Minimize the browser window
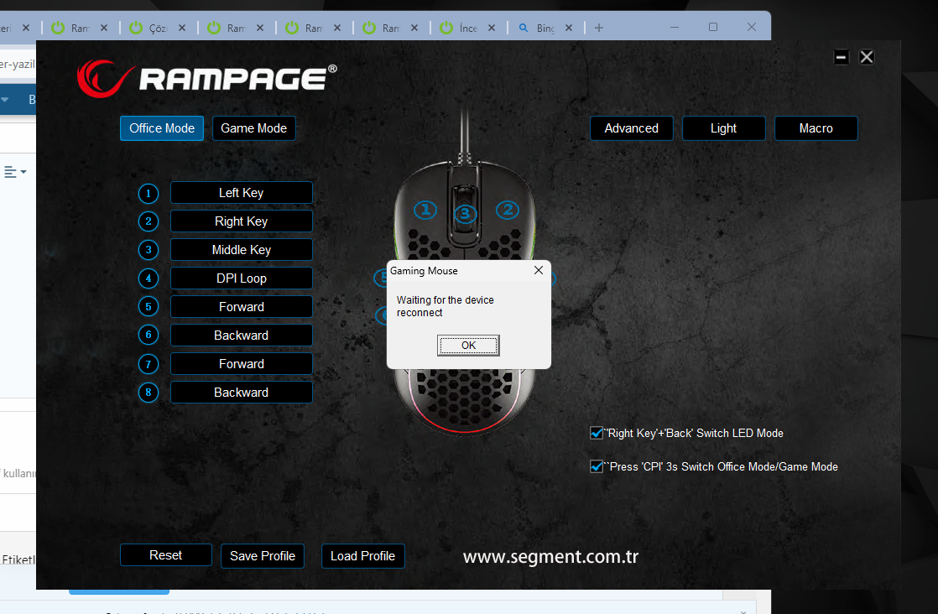This screenshot has height=614, width=938. pyautogui.click(x=675, y=27)
